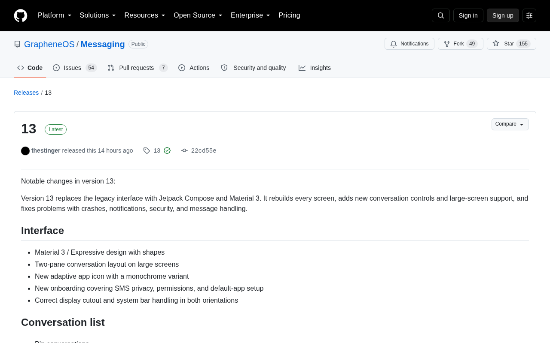Open the Compare dropdown

[510, 124]
